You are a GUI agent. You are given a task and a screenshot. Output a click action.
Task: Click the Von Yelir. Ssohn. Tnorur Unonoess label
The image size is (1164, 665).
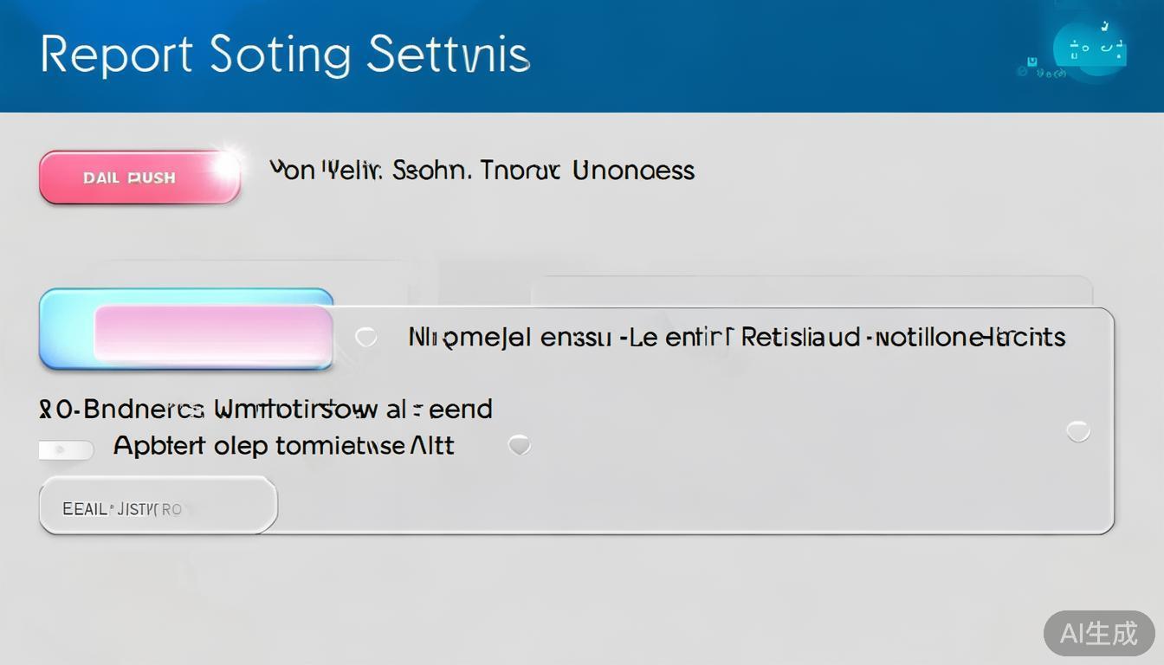point(482,170)
